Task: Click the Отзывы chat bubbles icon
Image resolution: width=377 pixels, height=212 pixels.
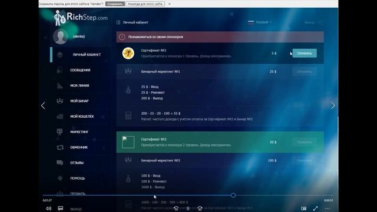Action: [59, 163]
